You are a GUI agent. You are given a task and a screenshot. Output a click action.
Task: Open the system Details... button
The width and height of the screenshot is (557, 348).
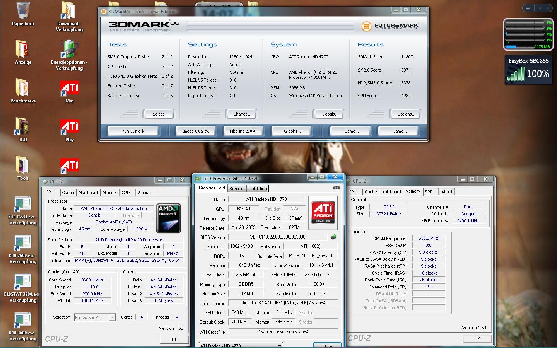click(x=330, y=114)
